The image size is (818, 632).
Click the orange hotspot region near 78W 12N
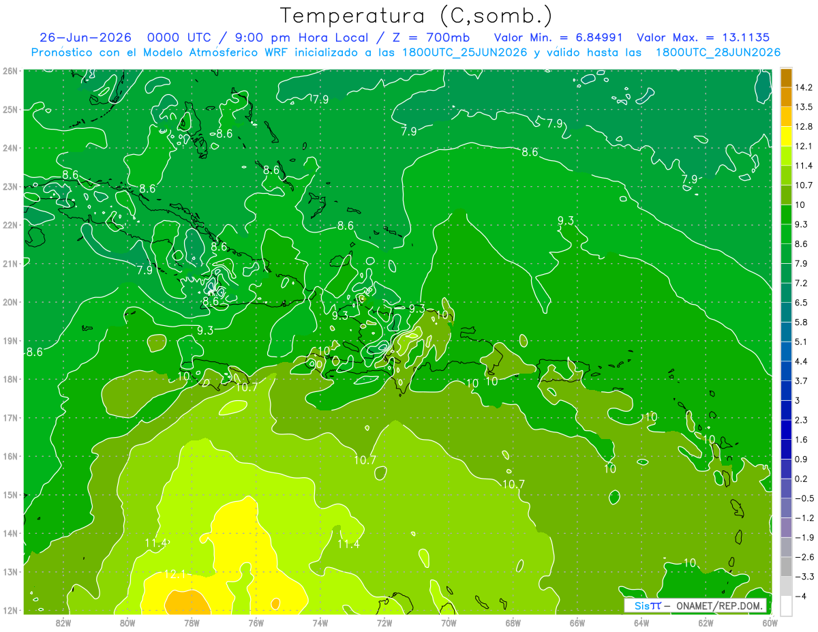(x=187, y=603)
